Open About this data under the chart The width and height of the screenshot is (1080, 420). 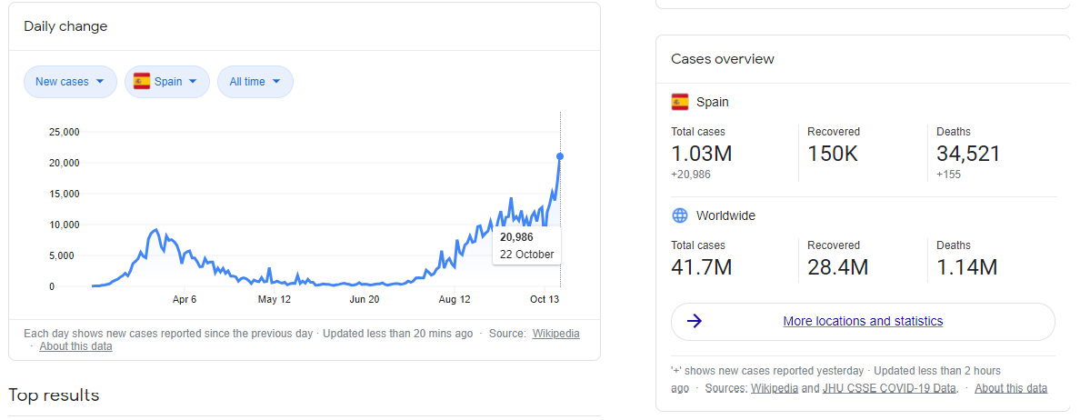point(75,346)
